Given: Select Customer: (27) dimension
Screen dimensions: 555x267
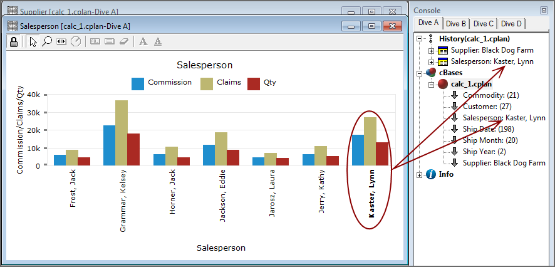Looking at the screenshot, I should pyautogui.click(x=487, y=107).
